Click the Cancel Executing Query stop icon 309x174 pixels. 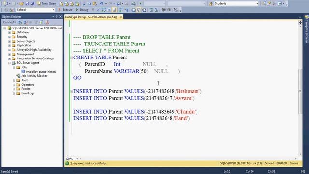93,10
